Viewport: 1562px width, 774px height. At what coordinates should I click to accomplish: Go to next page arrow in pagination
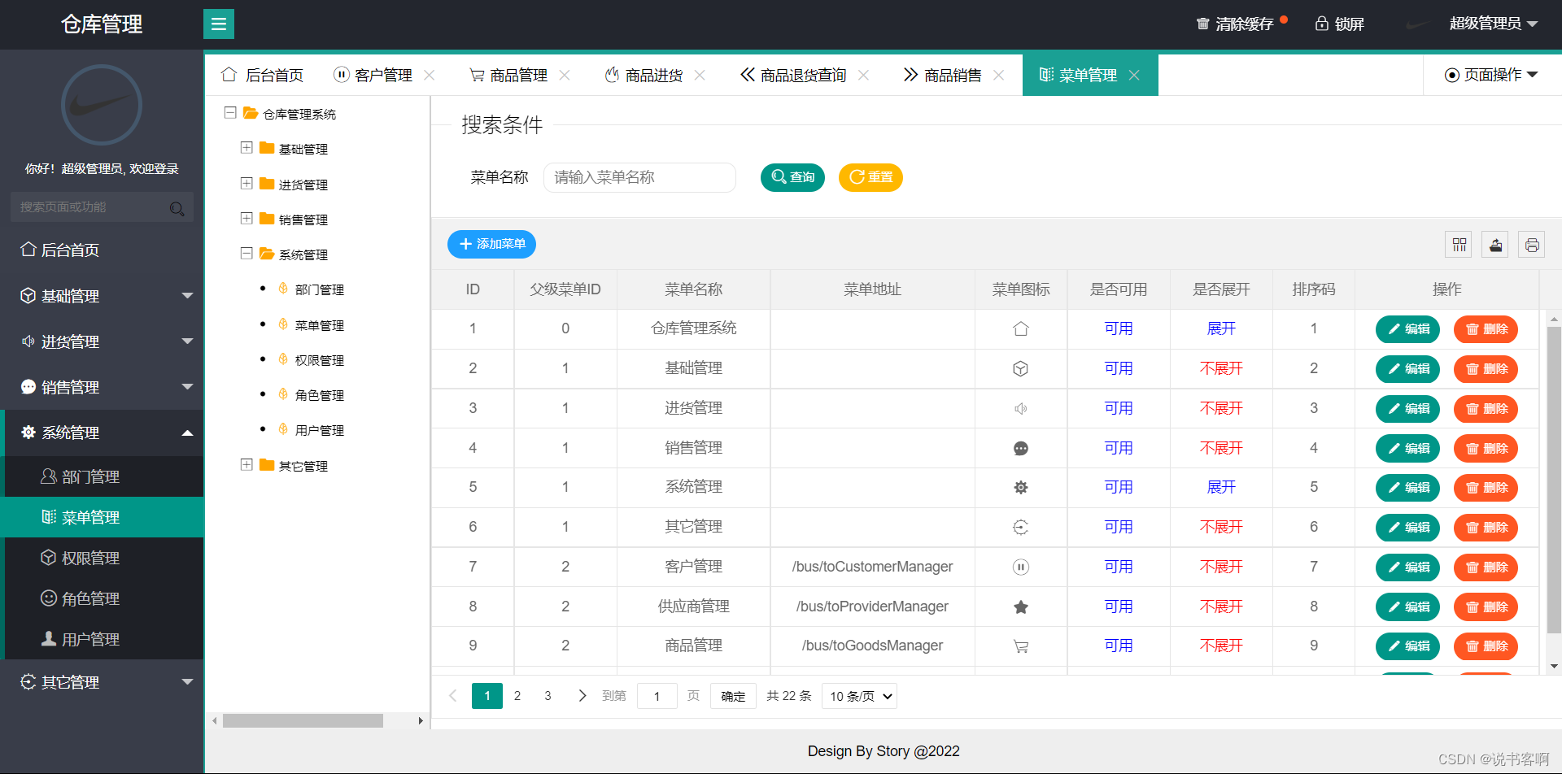pyautogui.click(x=582, y=696)
